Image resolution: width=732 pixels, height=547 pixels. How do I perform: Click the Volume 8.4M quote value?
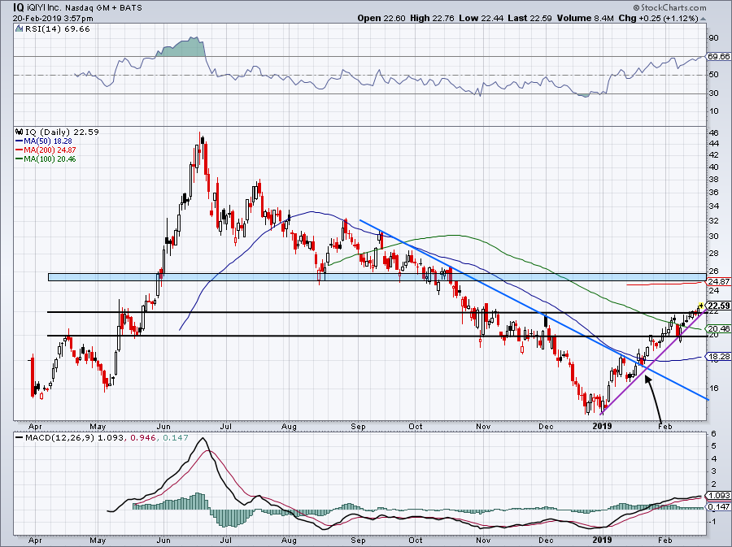(586, 18)
